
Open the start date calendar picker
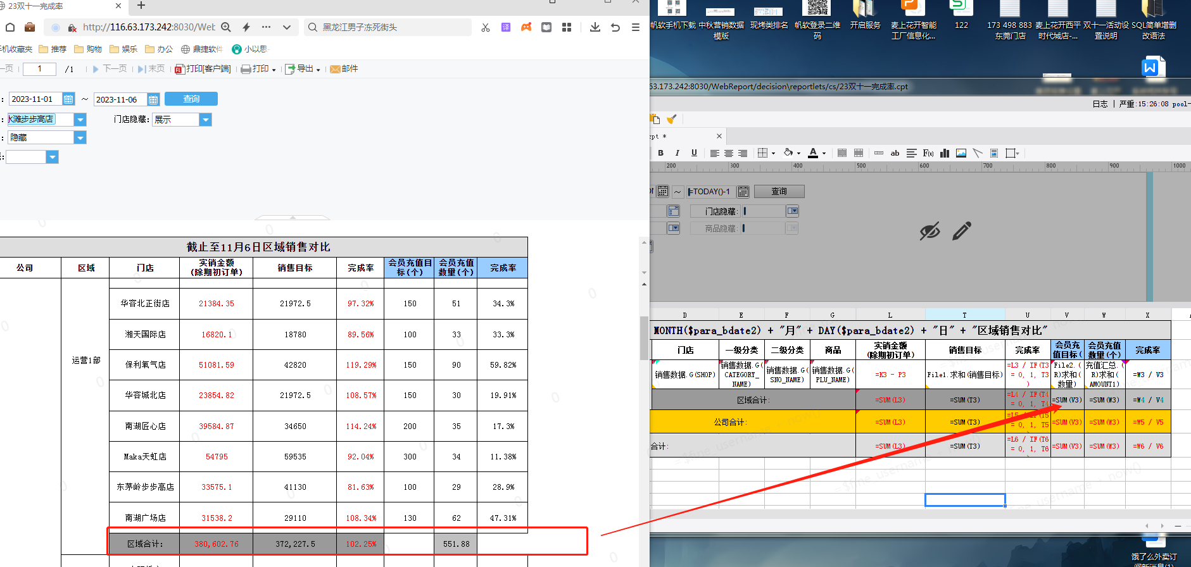click(x=68, y=99)
